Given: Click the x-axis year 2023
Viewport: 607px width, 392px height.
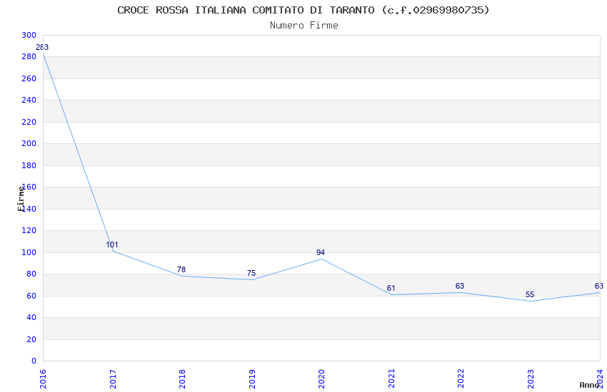Looking at the screenshot, I should pos(531,379).
